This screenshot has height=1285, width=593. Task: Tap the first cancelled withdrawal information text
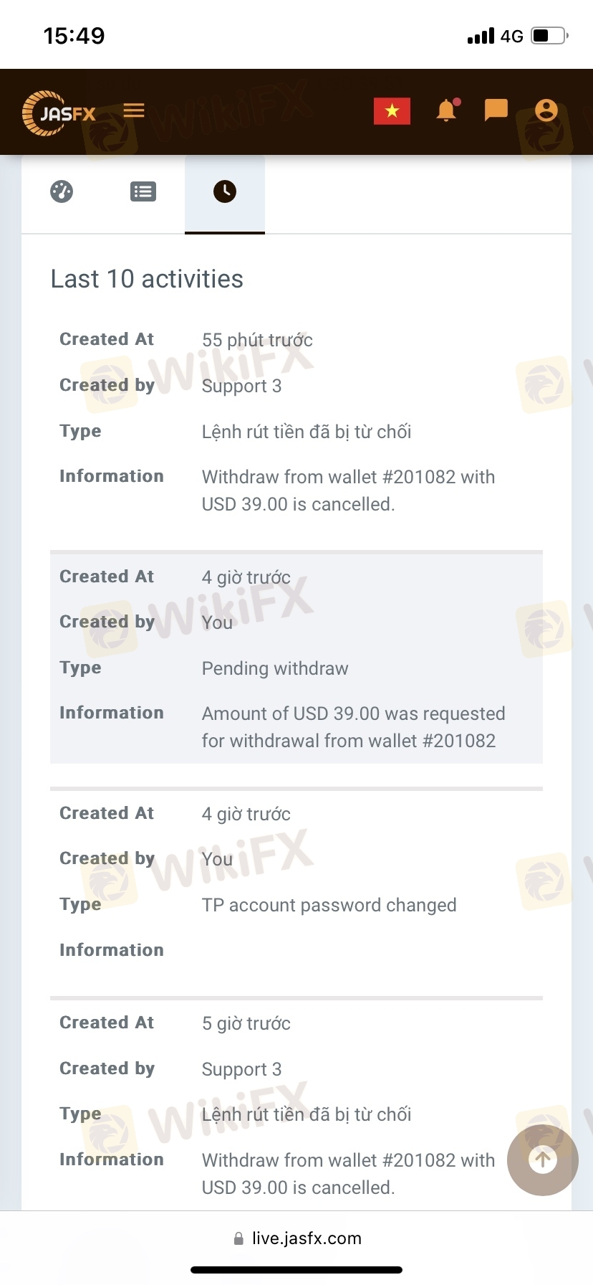coord(348,490)
